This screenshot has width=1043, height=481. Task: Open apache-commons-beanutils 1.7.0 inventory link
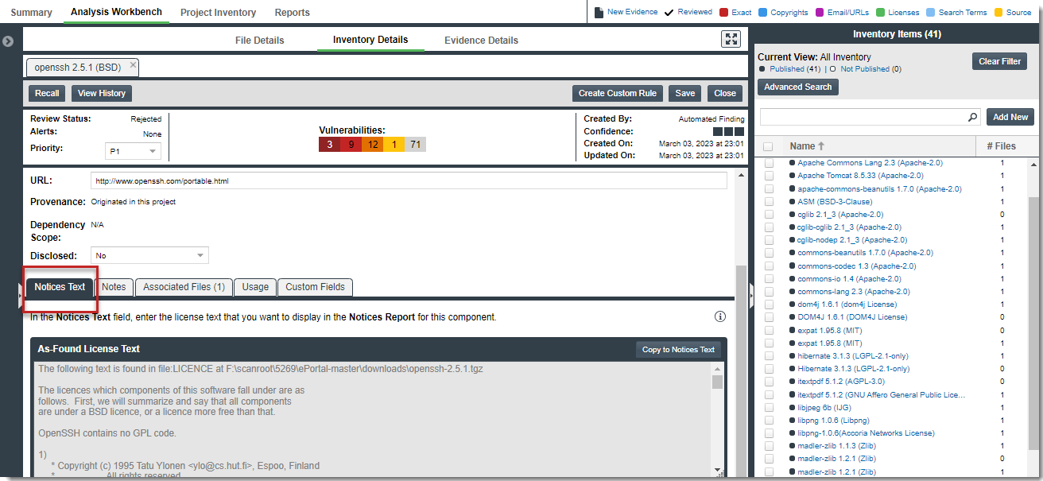879,188
